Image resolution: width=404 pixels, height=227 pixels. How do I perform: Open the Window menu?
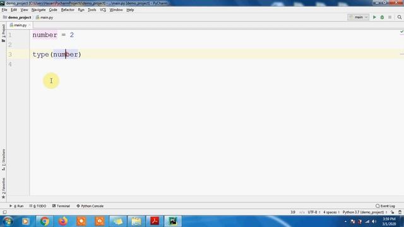pyautogui.click(x=116, y=10)
